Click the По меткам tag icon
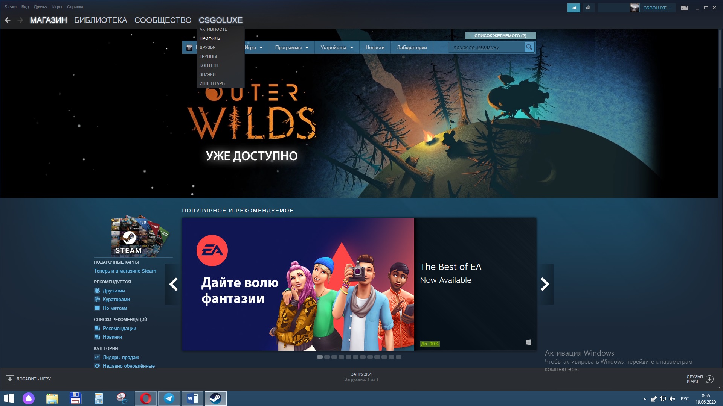This screenshot has width=723, height=406. (97, 308)
